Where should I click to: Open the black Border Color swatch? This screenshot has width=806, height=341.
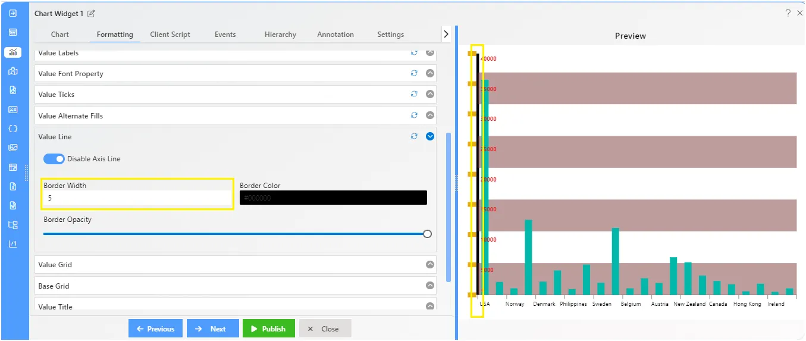coord(333,198)
